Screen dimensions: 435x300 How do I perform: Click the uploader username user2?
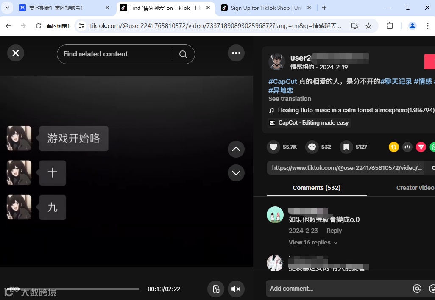301,58
